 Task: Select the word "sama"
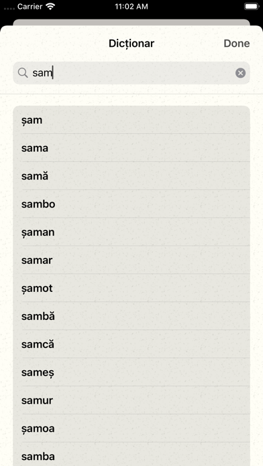click(131, 148)
